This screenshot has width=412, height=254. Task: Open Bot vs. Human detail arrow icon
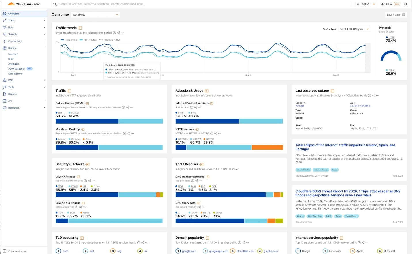point(87,103)
